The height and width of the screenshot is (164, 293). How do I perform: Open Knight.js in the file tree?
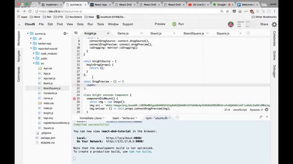[48, 113]
